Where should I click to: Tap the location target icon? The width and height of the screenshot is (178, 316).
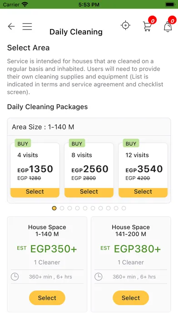click(x=126, y=25)
